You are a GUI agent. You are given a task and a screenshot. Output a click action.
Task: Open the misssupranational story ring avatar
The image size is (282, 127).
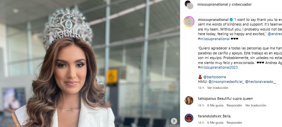click(x=189, y=22)
